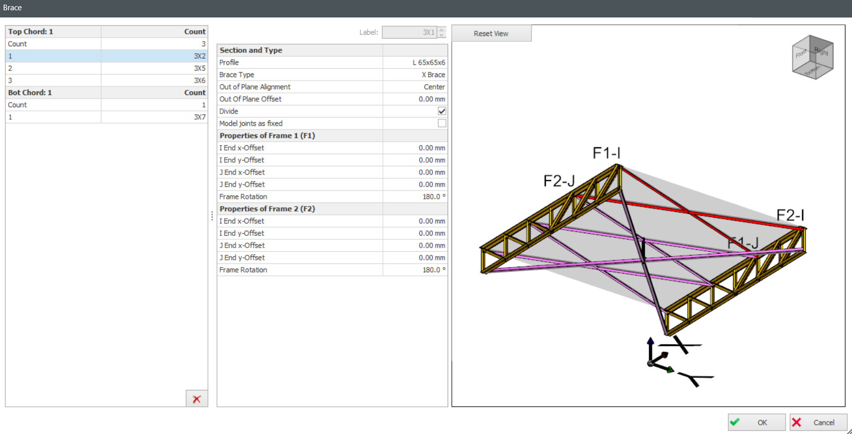852x434 pixels.
Task: Open Out of Plane Alignment Center value
Action: (x=415, y=87)
